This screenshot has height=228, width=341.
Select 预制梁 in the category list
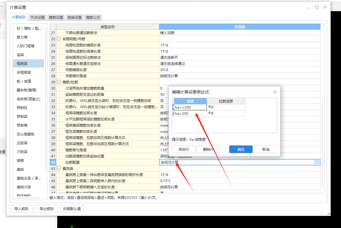tap(29, 117)
